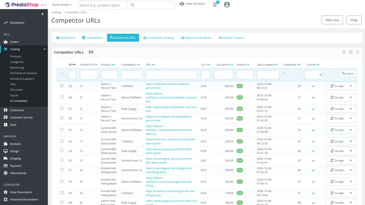The width and height of the screenshot is (365, 205).
Task: Switch to the Competitors tab
Action: tap(92, 38)
